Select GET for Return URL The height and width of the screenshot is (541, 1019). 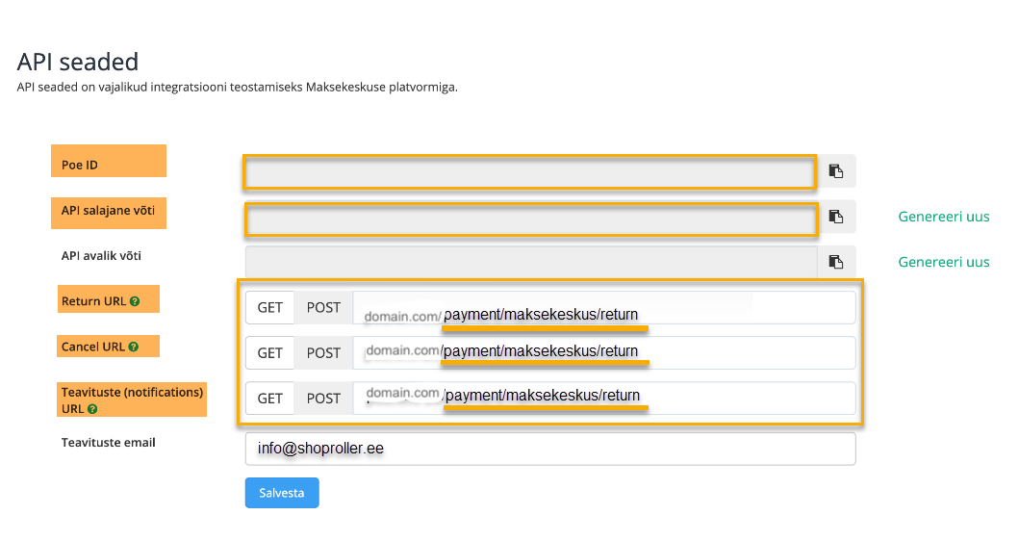click(x=269, y=308)
